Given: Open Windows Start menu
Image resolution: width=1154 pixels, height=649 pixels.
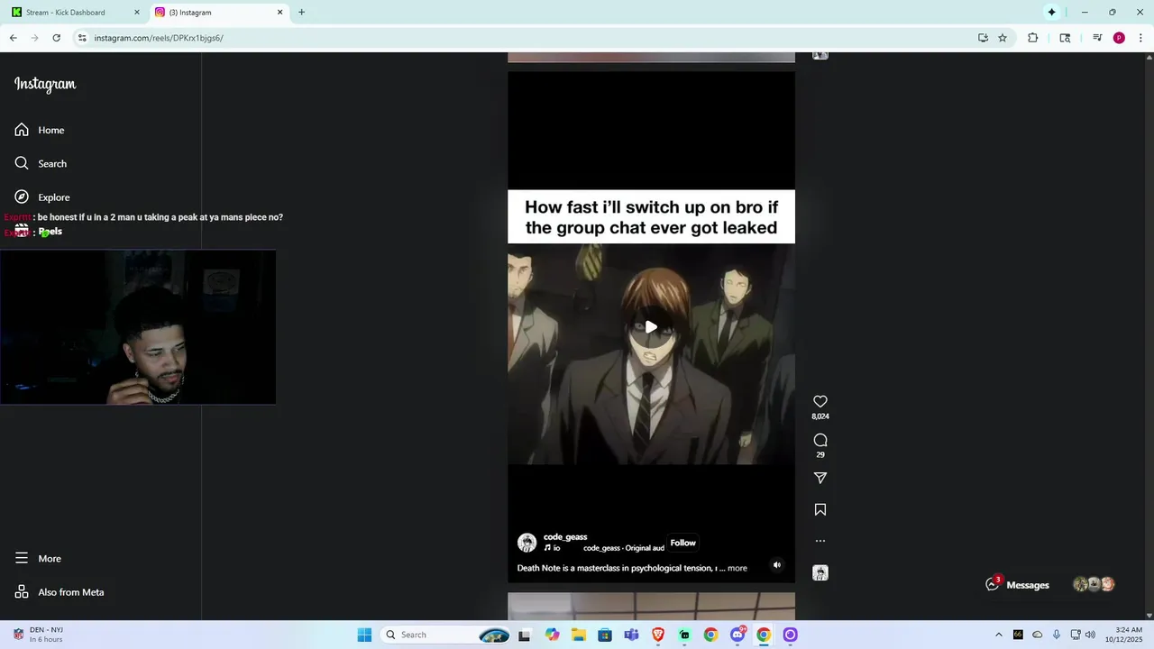Looking at the screenshot, I should [x=364, y=635].
